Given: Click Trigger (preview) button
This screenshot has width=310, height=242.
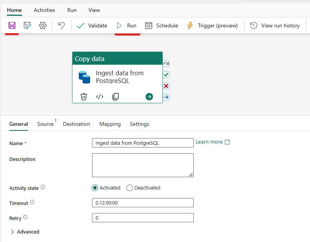Looking at the screenshot, I should pyautogui.click(x=212, y=25).
